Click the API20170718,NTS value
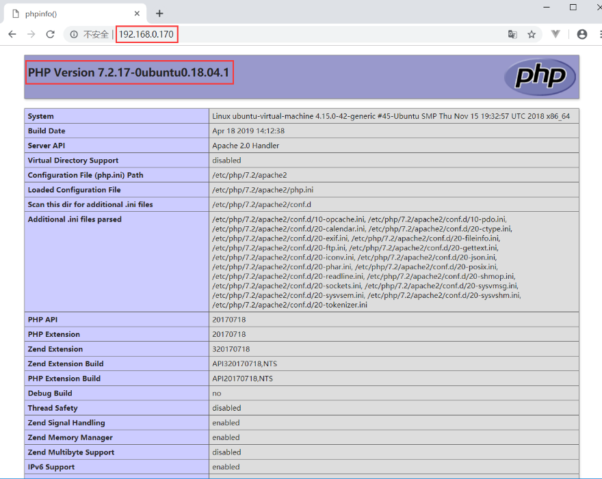 coord(242,379)
